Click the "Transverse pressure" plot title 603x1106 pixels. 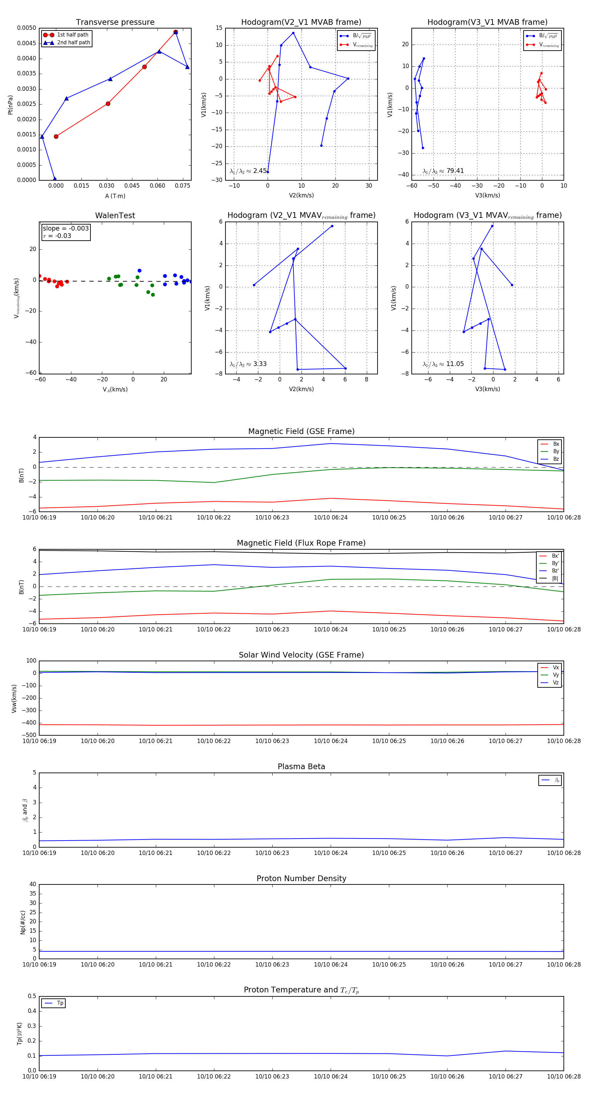[x=115, y=22]
